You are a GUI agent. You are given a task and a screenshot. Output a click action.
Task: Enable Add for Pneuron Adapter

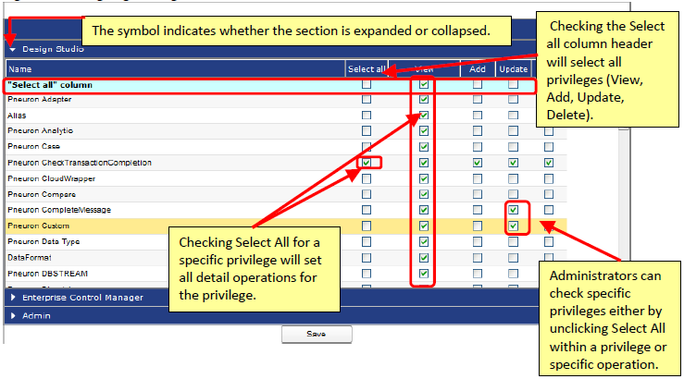(478, 99)
